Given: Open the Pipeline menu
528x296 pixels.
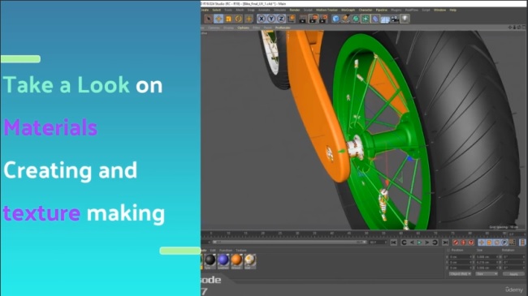Looking at the screenshot, I should (x=382, y=10).
